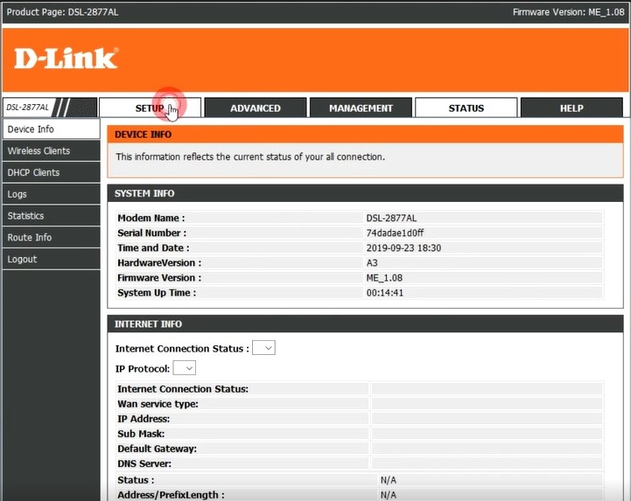Image resolution: width=631 pixels, height=501 pixels.
Task: Click the DEVICE INFO section heading
Action: (x=143, y=135)
